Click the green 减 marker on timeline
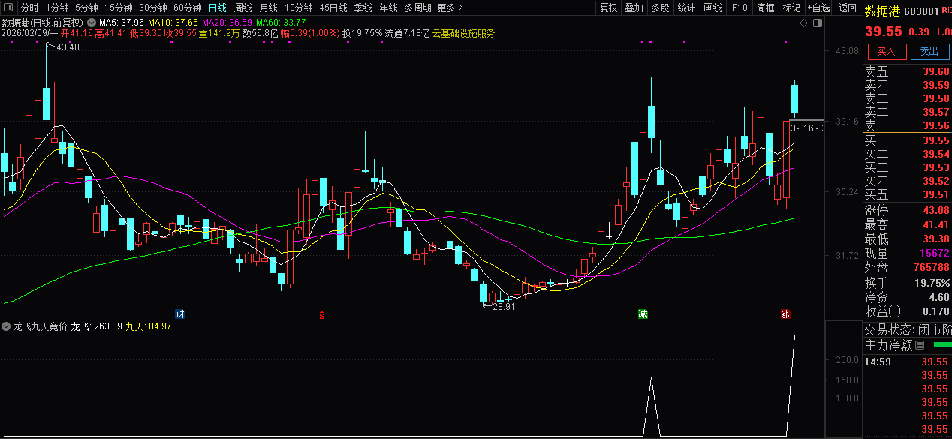The height and width of the screenshot is (439, 952). (x=643, y=314)
